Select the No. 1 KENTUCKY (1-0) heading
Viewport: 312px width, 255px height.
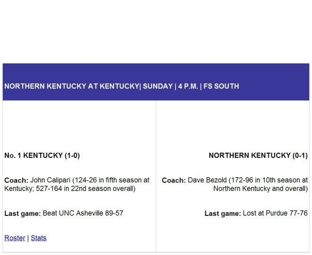[x=42, y=156]
